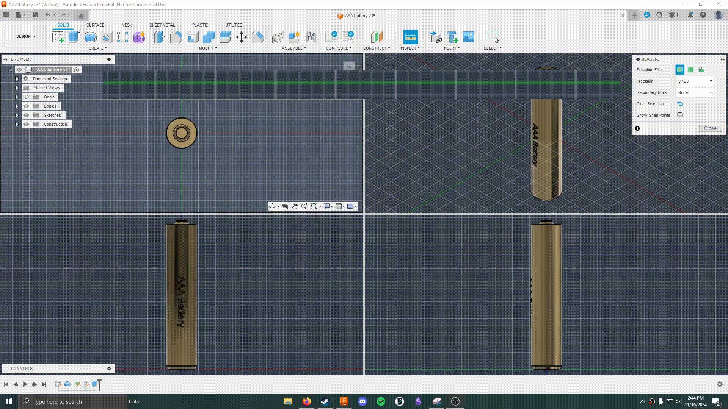Viewport: 728px width, 409px height.
Task: Click the Windows search box
Action: (73, 401)
